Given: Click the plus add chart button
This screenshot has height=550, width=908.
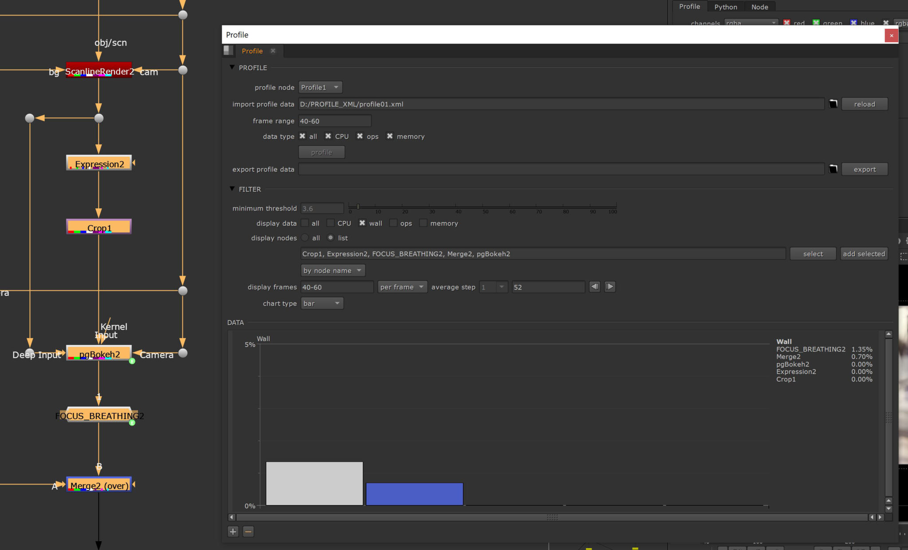Looking at the screenshot, I should pyautogui.click(x=233, y=531).
